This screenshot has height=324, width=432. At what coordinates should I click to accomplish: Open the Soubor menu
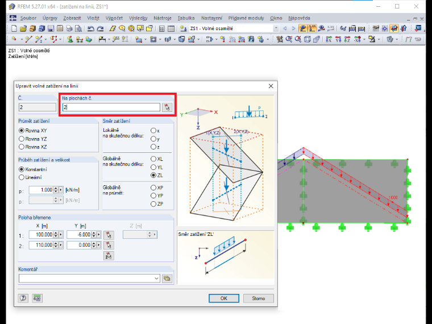pyautogui.click(x=28, y=18)
